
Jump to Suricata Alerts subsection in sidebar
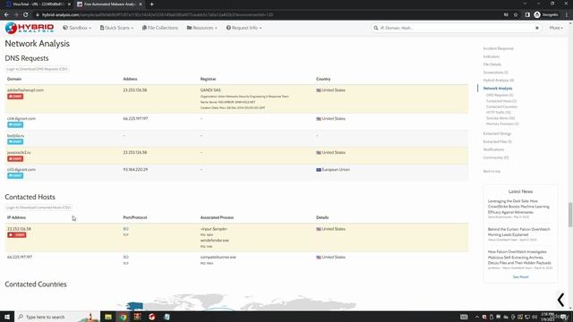tap(500, 118)
